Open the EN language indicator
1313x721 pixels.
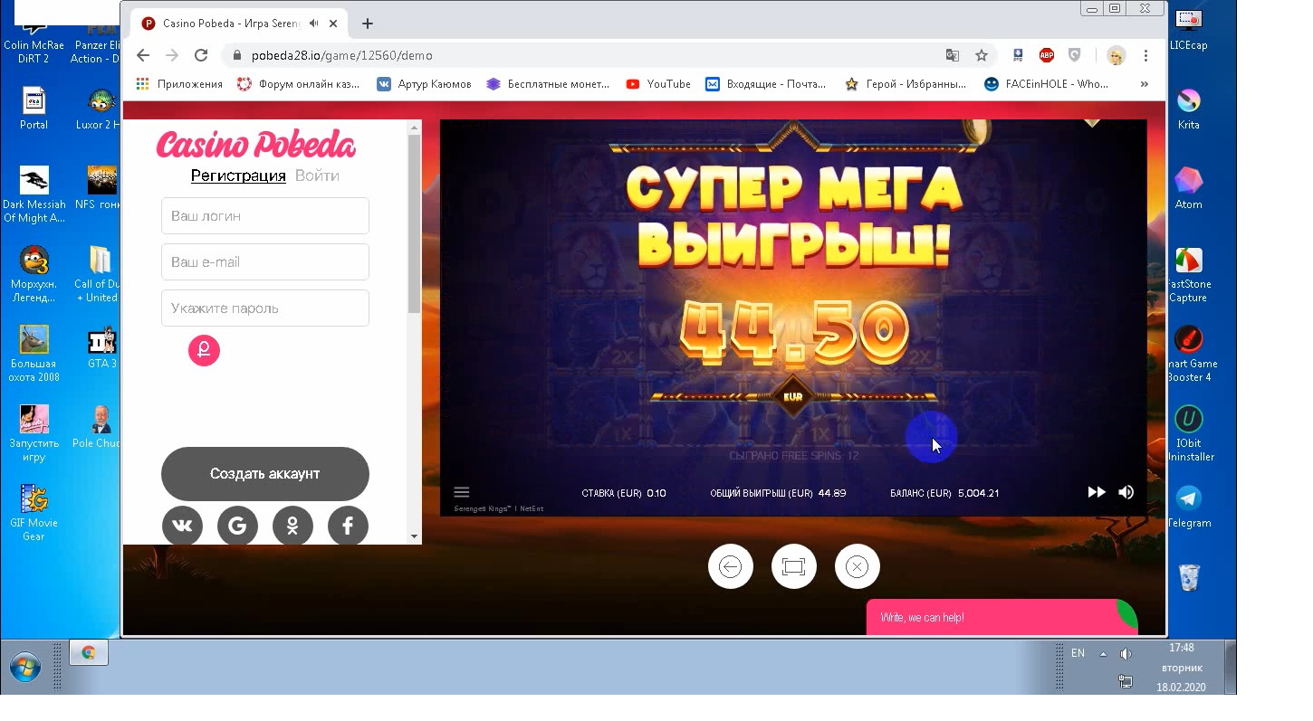[1078, 653]
